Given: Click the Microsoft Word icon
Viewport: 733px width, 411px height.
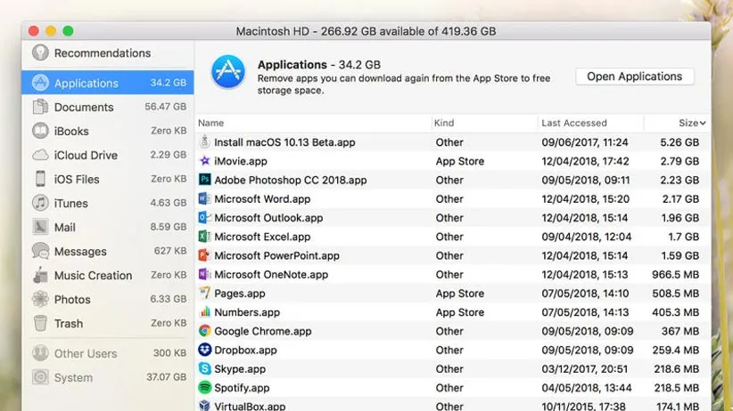Looking at the screenshot, I should [204, 198].
